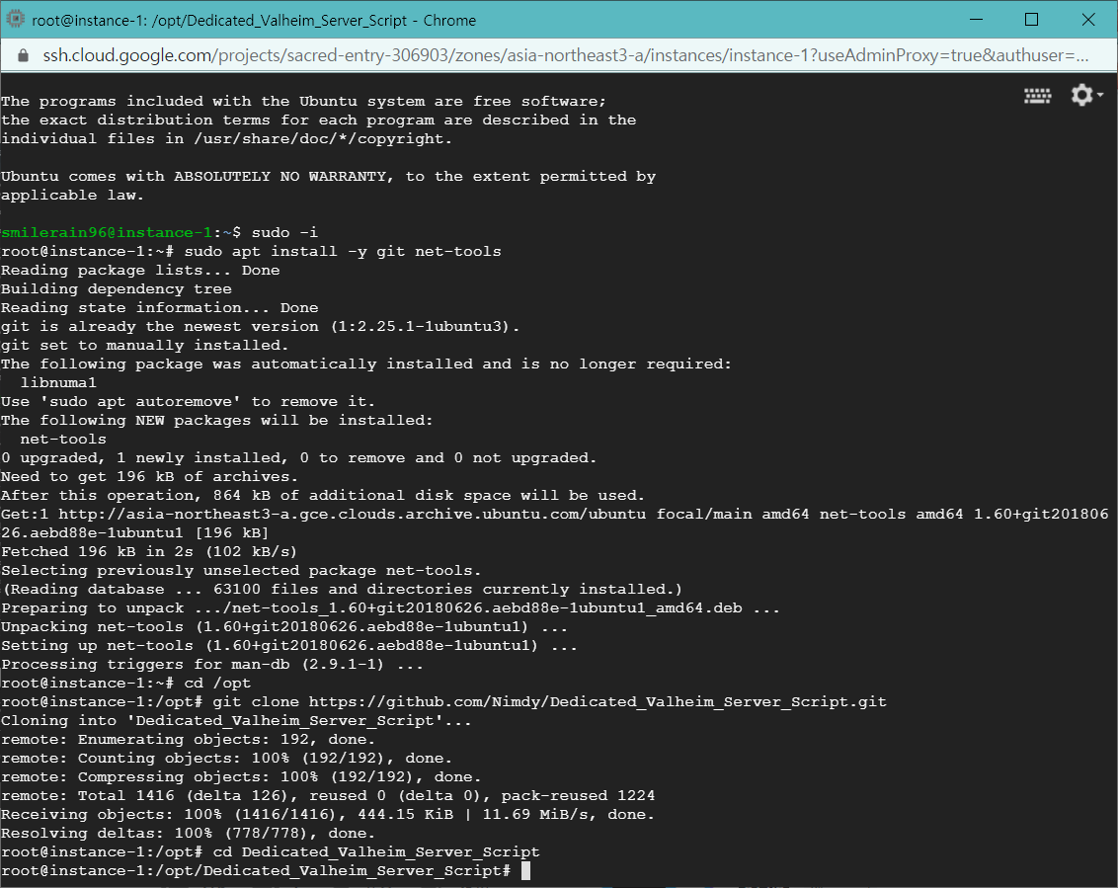
Task: Click 'individual files in /usr/share/doc/*/copyright.' line
Action: [227, 139]
